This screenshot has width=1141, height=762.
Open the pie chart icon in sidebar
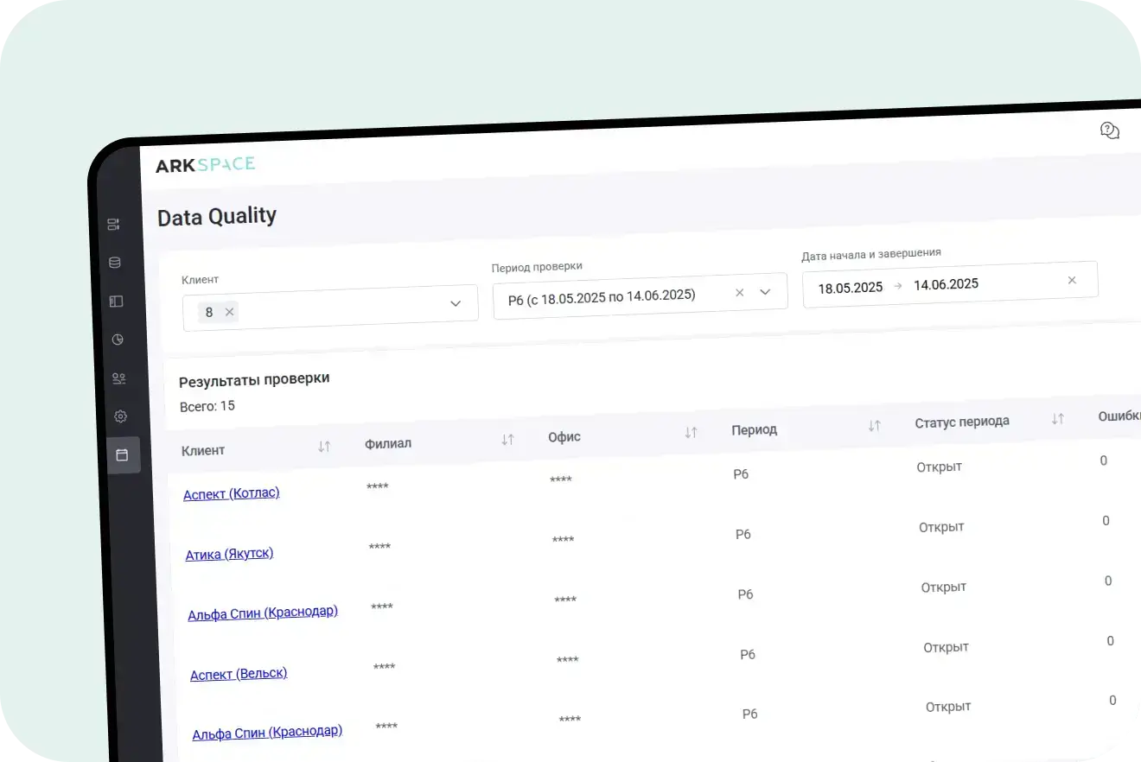tap(118, 340)
